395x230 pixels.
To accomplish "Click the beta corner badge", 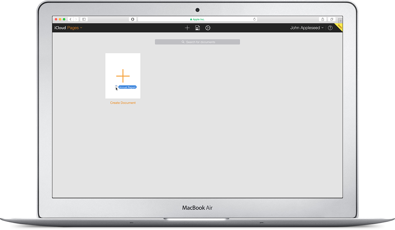I will tap(339, 27).
